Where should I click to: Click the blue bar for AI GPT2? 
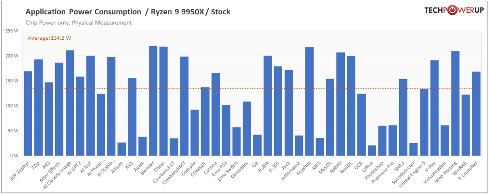point(80,116)
